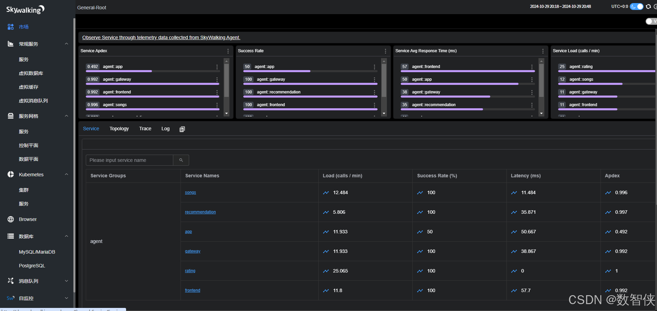The image size is (657, 311).
Task: Click agent::app Success Rate progress bar
Action: coord(310,71)
